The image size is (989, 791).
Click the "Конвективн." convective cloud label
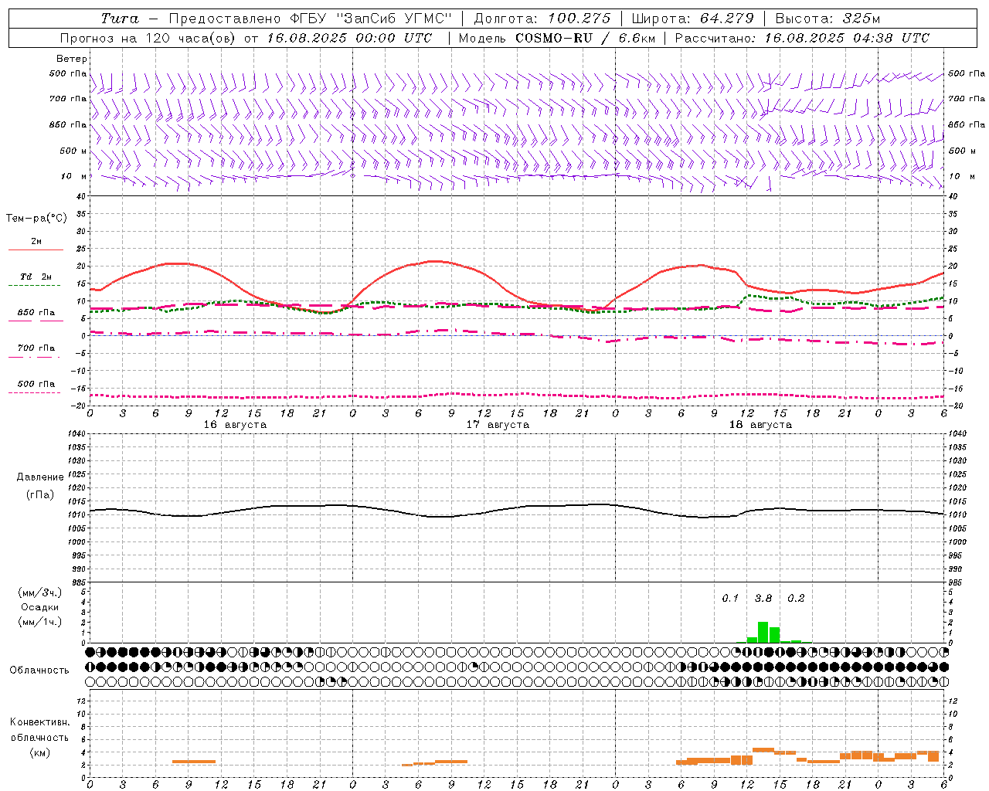point(40,722)
